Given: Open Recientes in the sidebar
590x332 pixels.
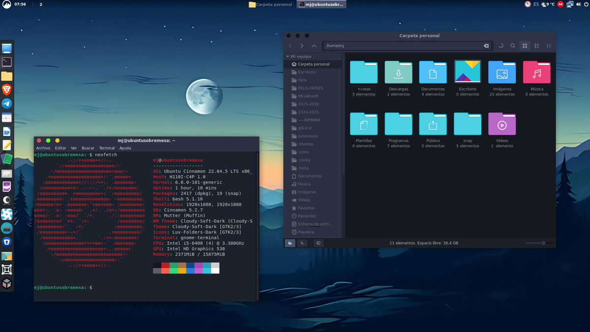Looking at the screenshot, I should coord(313,216).
